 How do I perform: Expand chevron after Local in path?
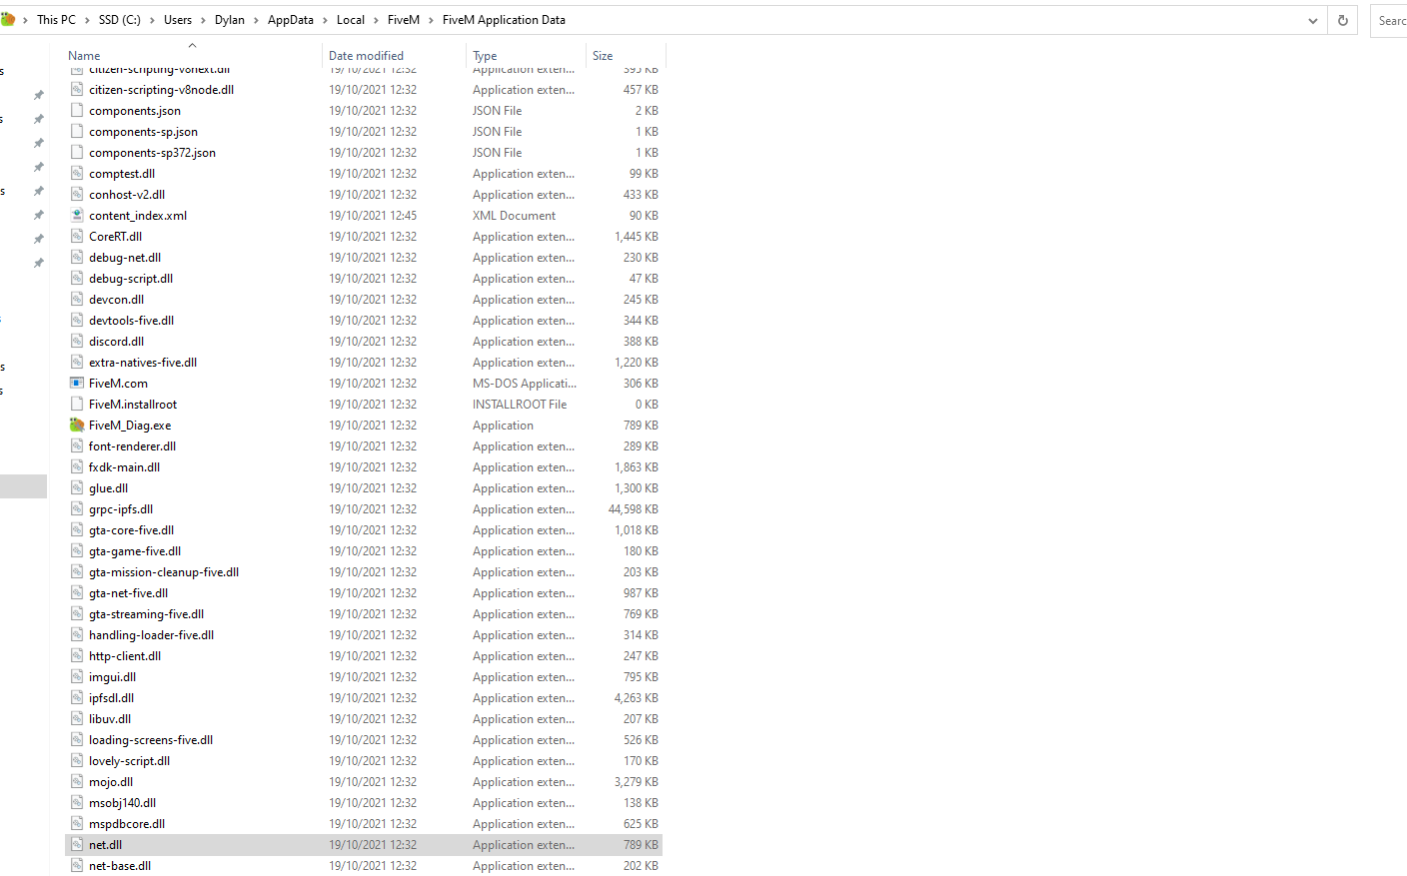tap(377, 20)
